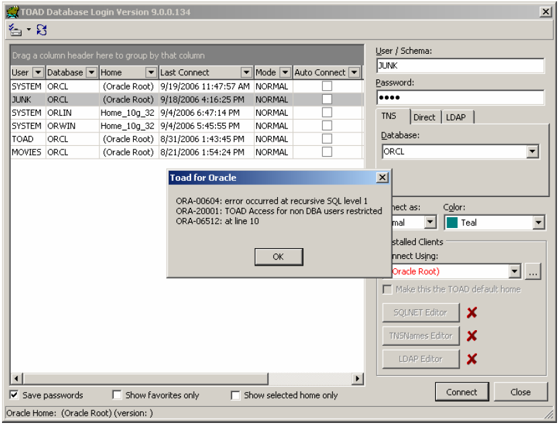Click the refresh connections icon

[x=42, y=30]
